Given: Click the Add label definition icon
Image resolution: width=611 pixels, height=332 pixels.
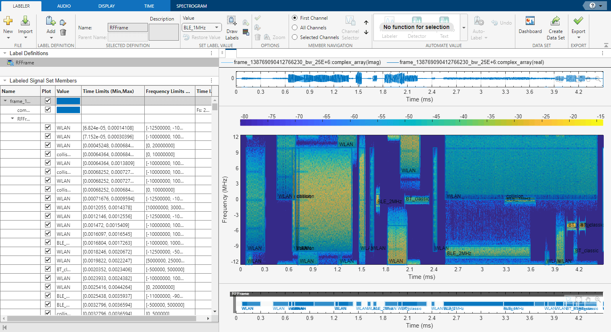Looking at the screenshot, I should 51,22.
